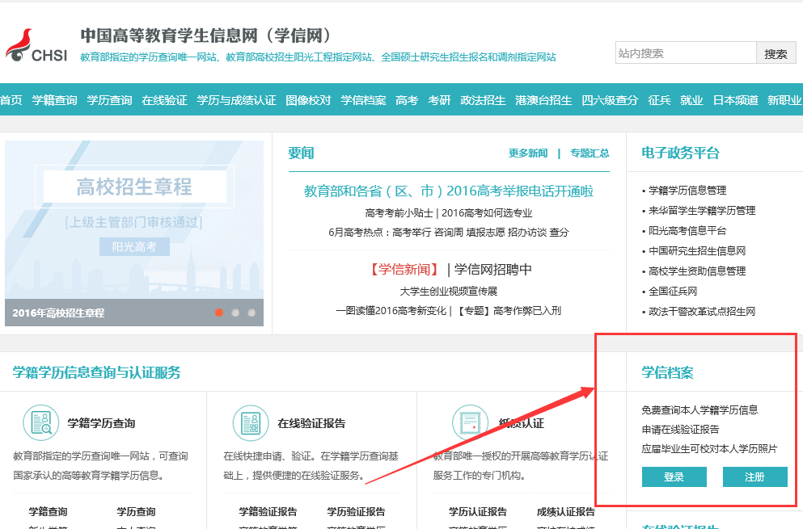Open the 更多新闻 link

point(528,153)
